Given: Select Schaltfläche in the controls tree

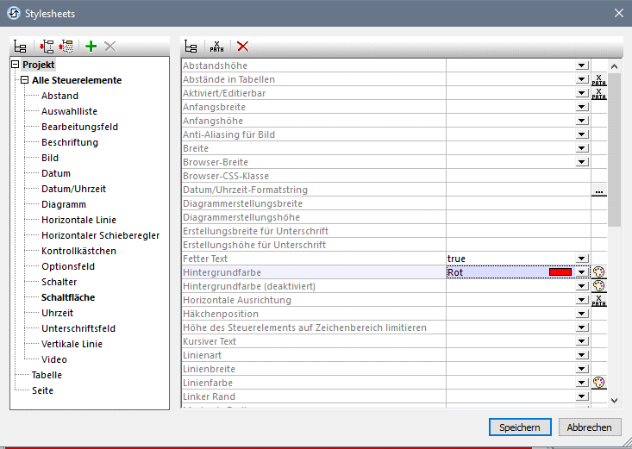Looking at the screenshot, I should (68, 297).
